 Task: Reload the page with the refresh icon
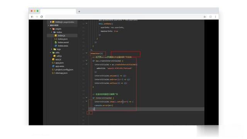click(x=42, y=17)
